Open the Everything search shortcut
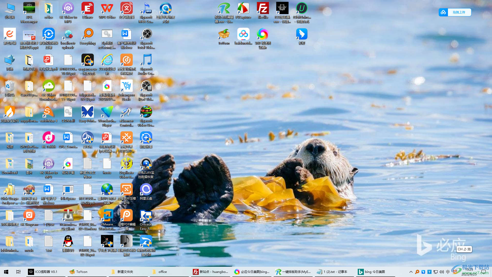The width and height of the screenshot is (492, 277). tap(87, 36)
